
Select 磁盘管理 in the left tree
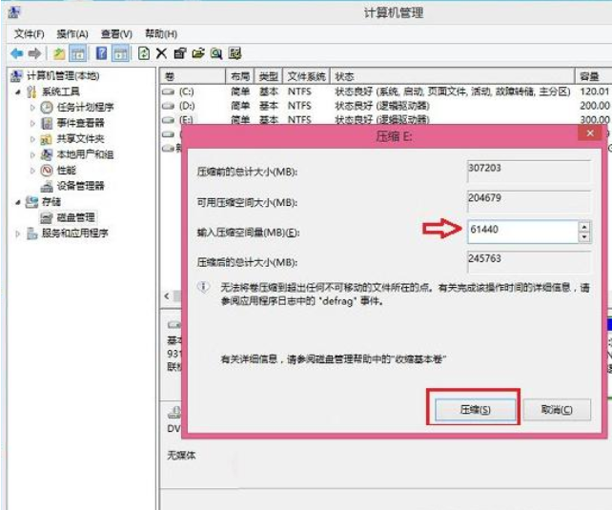click(75, 218)
